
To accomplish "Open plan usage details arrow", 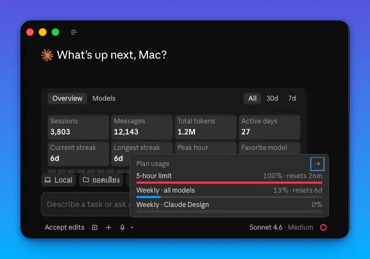I will coord(317,164).
